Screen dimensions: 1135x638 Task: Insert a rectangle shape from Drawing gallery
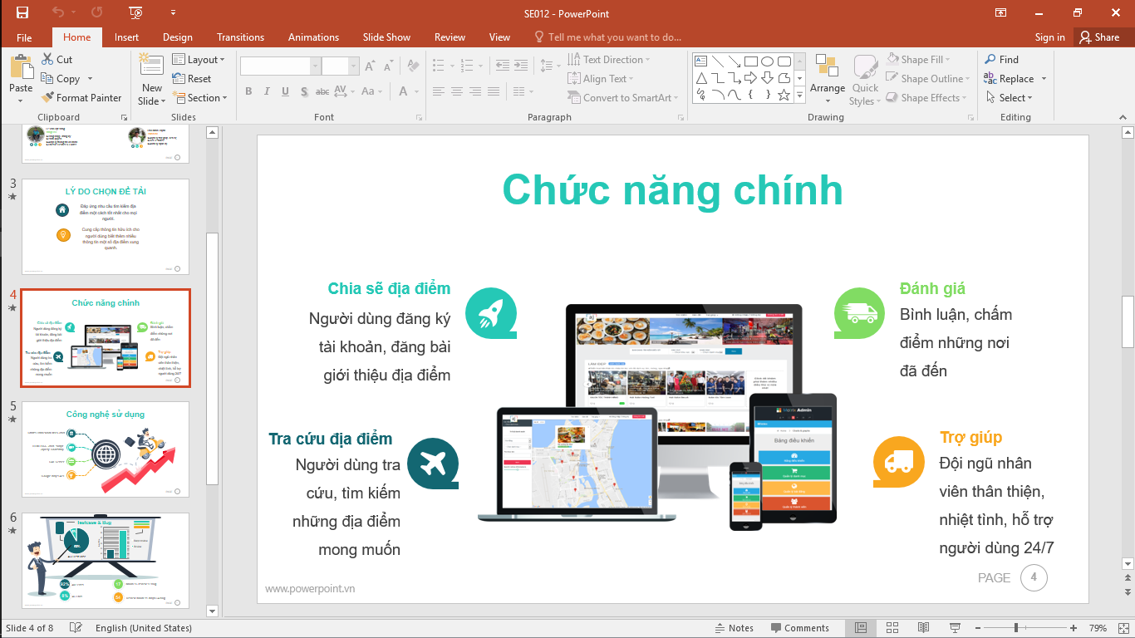tap(753, 61)
